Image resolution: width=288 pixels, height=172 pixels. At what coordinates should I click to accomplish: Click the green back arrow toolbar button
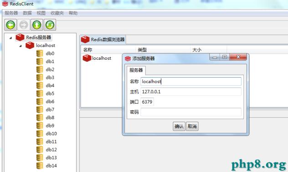(x=10, y=25)
